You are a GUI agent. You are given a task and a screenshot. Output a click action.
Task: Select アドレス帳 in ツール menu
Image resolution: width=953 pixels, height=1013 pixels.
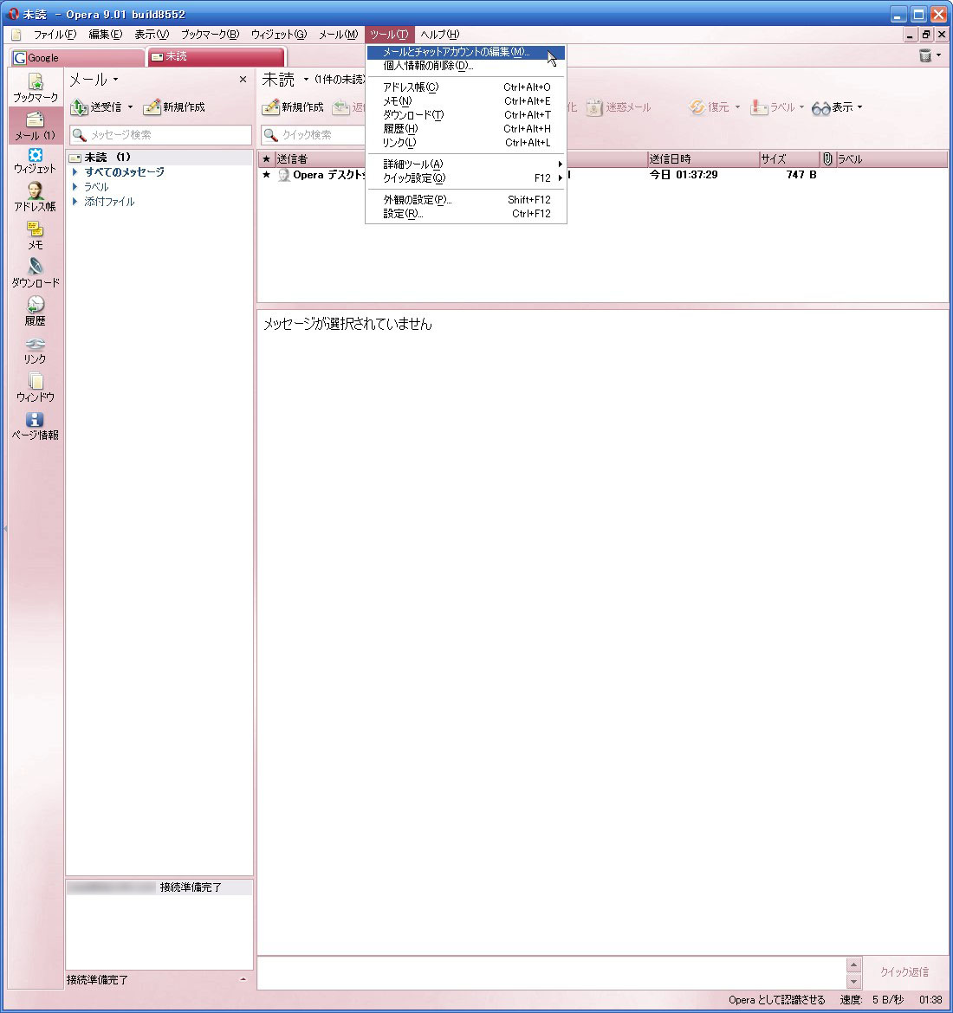pos(465,87)
